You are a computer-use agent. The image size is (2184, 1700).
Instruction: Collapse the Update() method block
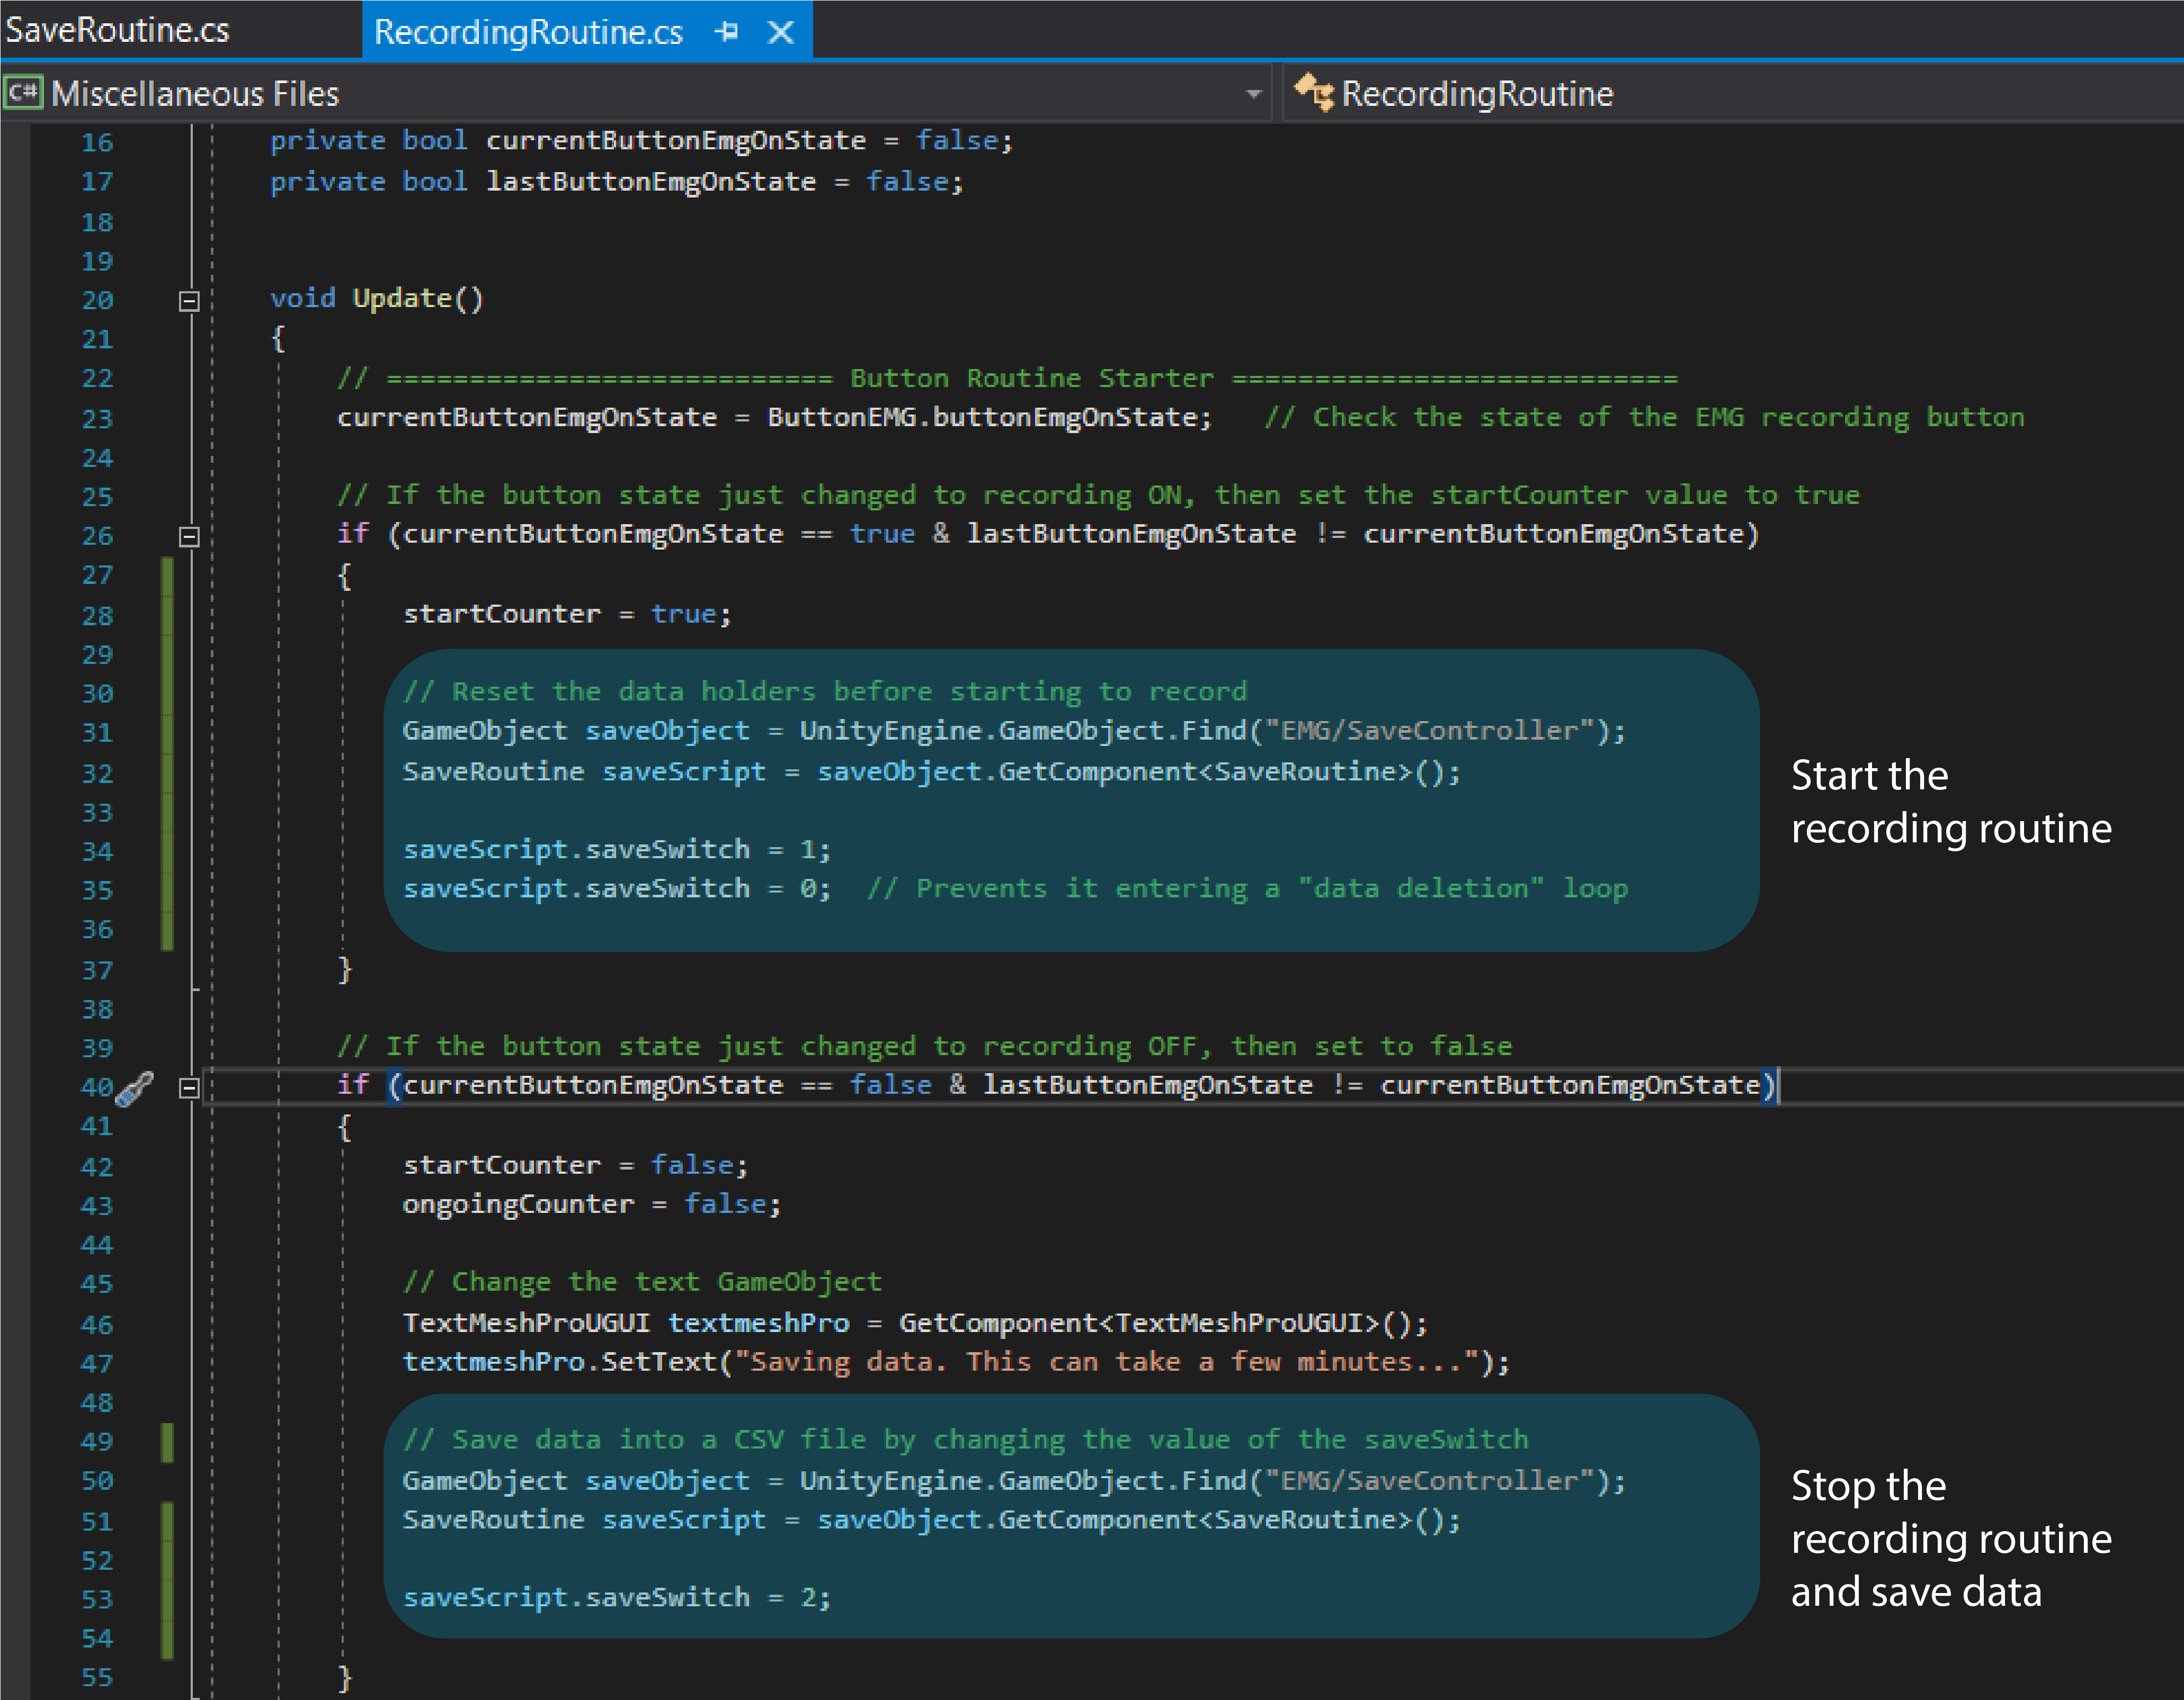click(x=189, y=301)
